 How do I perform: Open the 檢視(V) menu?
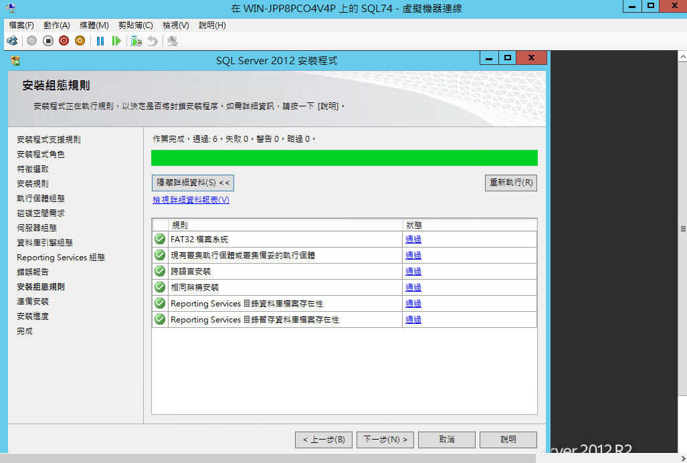pyautogui.click(x=176, y=25)
